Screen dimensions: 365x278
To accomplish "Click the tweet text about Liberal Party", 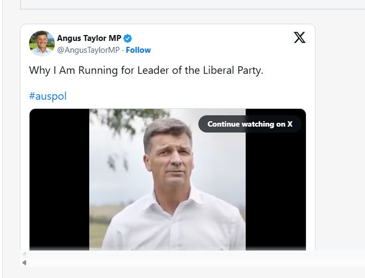I will coord(146,71).
